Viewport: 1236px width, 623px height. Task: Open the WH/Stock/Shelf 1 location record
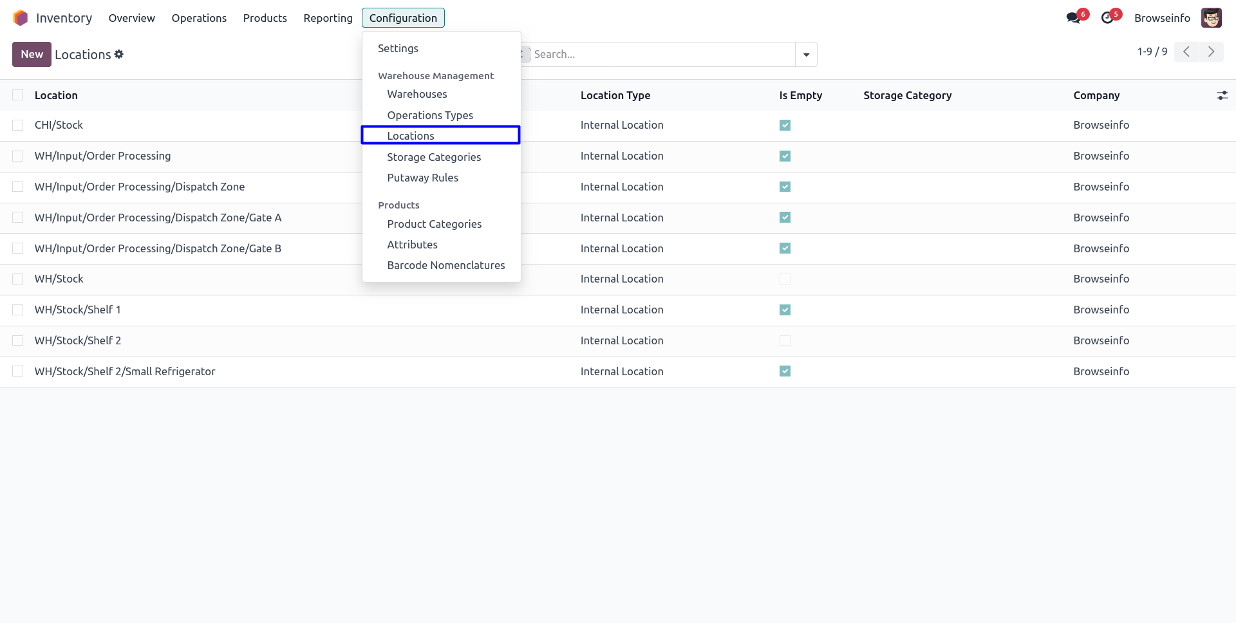77,310
